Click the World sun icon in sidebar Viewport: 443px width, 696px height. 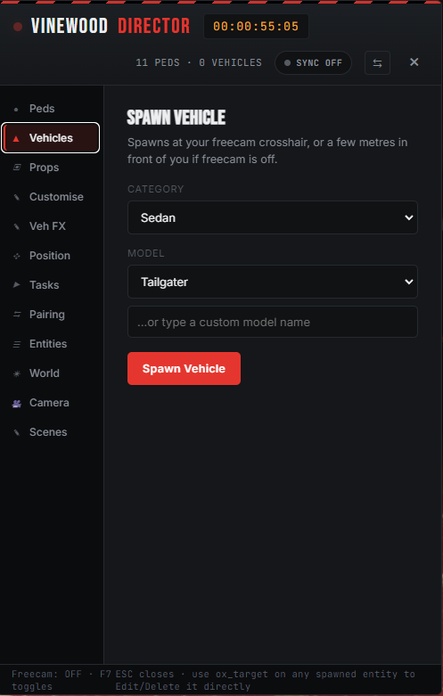point(17,373)
